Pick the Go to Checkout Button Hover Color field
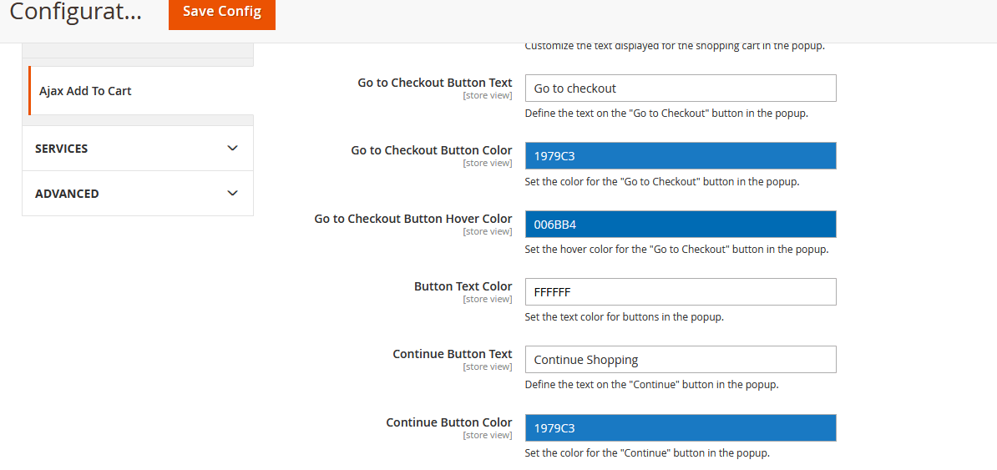Viewport: 997px width, 470px height. pyautogui.click(x=680, y=225)
